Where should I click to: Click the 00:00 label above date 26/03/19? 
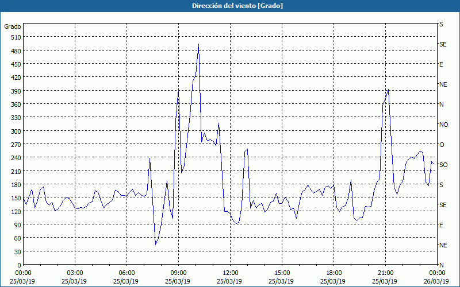click(x=437, y=273)
